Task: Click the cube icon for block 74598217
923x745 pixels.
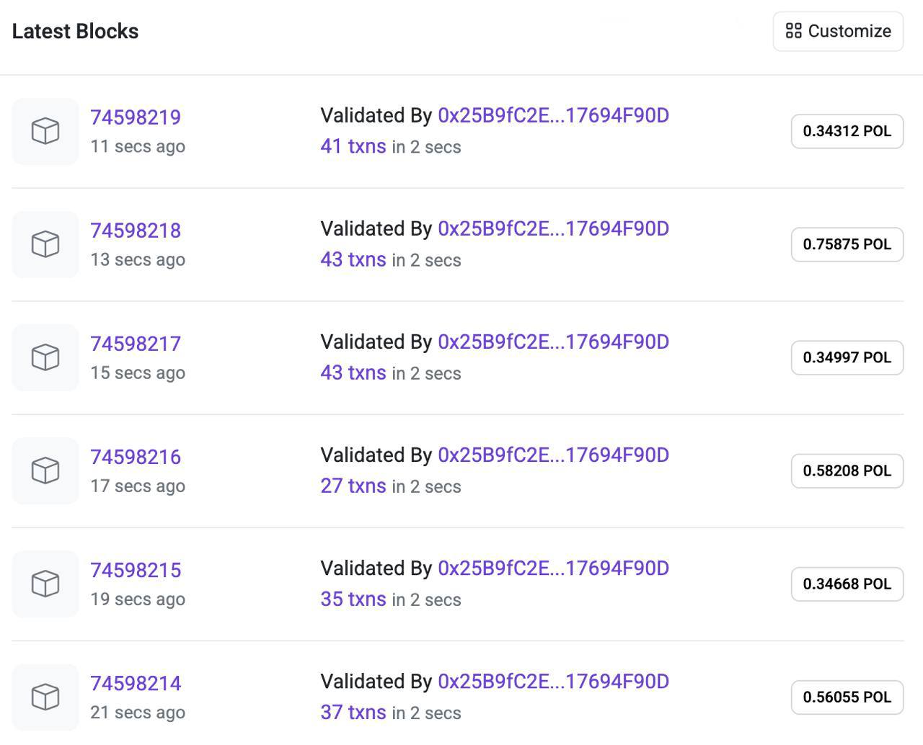Action: (x=45, y=357)
